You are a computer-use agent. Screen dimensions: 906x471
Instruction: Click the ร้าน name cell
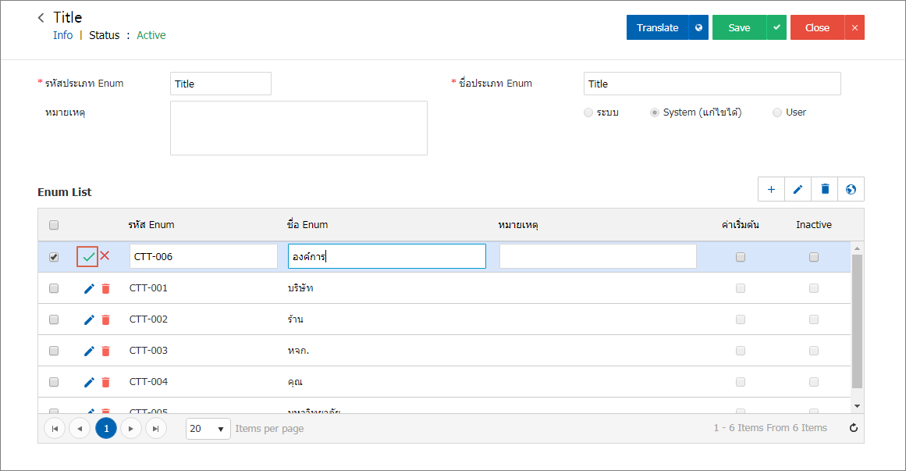(295, 319)
